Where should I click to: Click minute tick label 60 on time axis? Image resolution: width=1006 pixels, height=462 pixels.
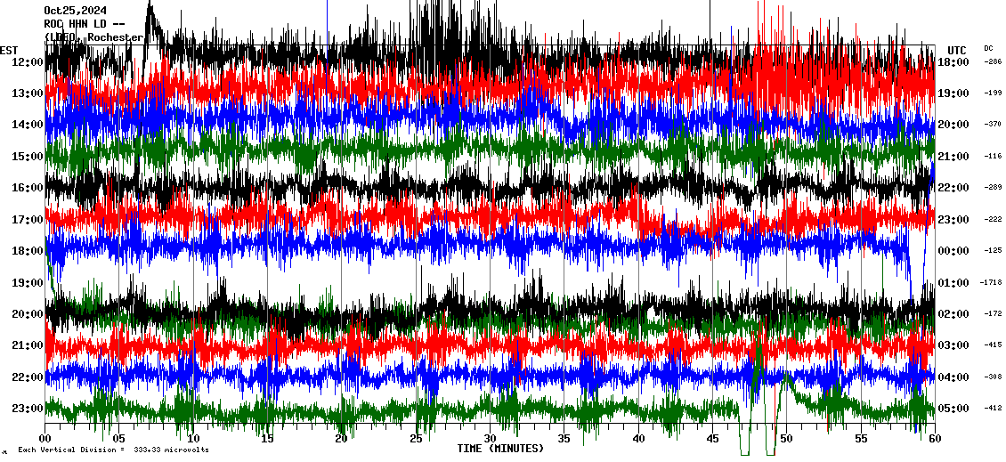pyautogui.click(x=935, y=439)
